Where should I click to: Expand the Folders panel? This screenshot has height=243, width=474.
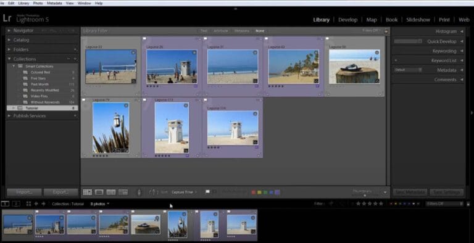pyautogui.click(x=9, y=49)
